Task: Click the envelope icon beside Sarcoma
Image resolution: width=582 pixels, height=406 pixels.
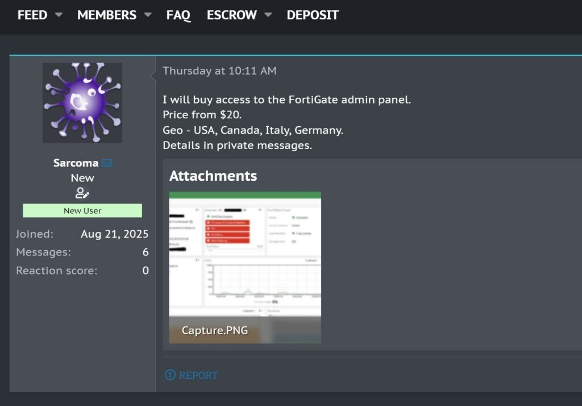Action: (x=107, y=163)
